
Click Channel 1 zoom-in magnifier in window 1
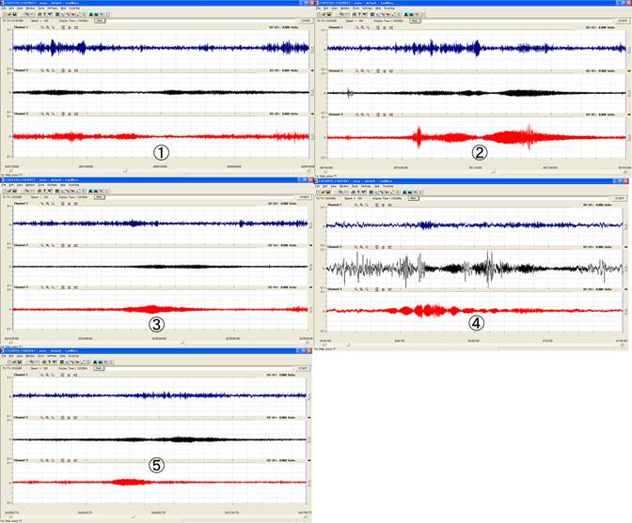coord(42,27)
